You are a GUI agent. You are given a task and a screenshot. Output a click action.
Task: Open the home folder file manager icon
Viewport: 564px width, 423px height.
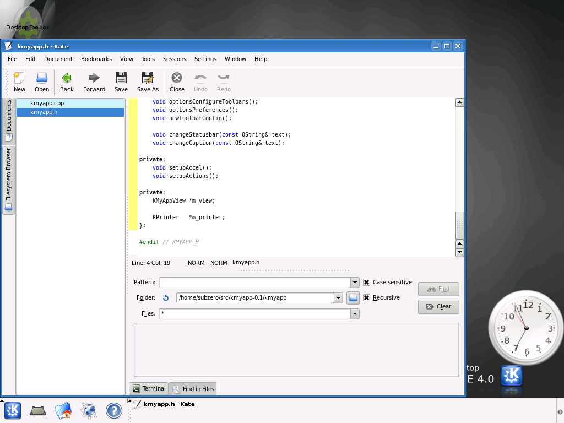pos(63,410)
